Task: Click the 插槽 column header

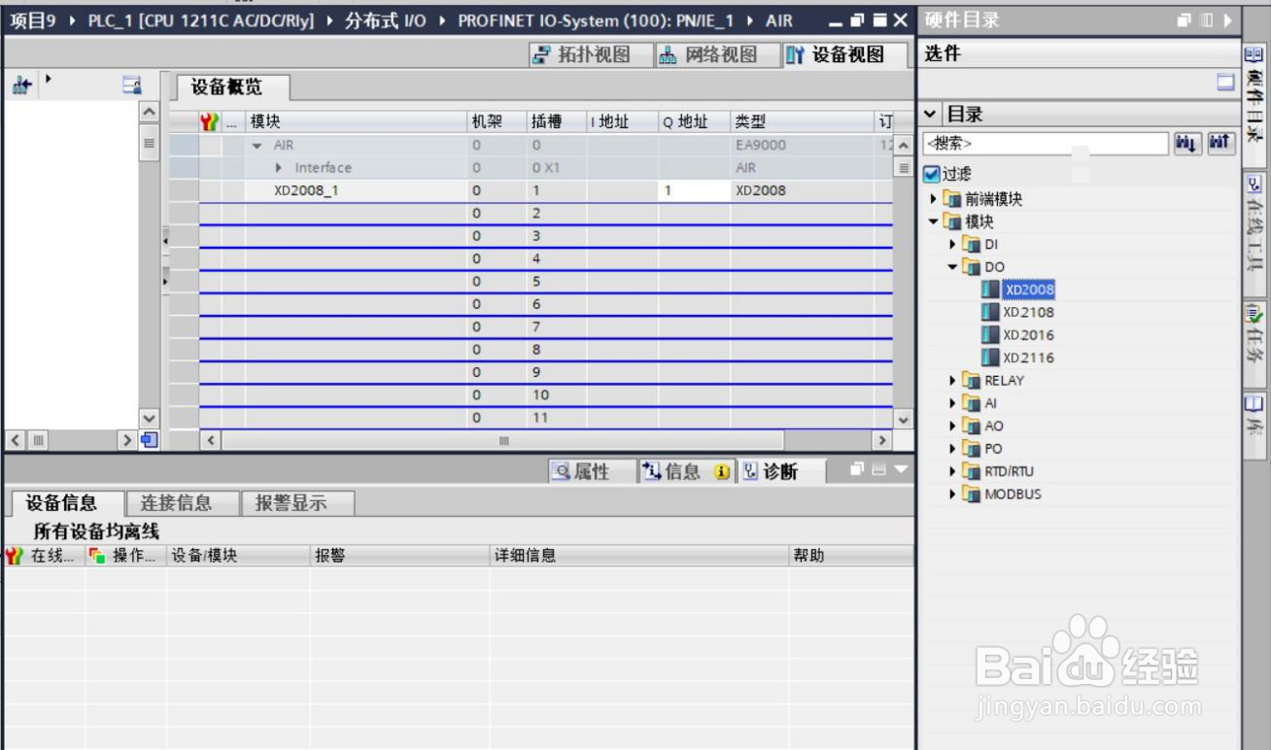Action: coord(555,121)
